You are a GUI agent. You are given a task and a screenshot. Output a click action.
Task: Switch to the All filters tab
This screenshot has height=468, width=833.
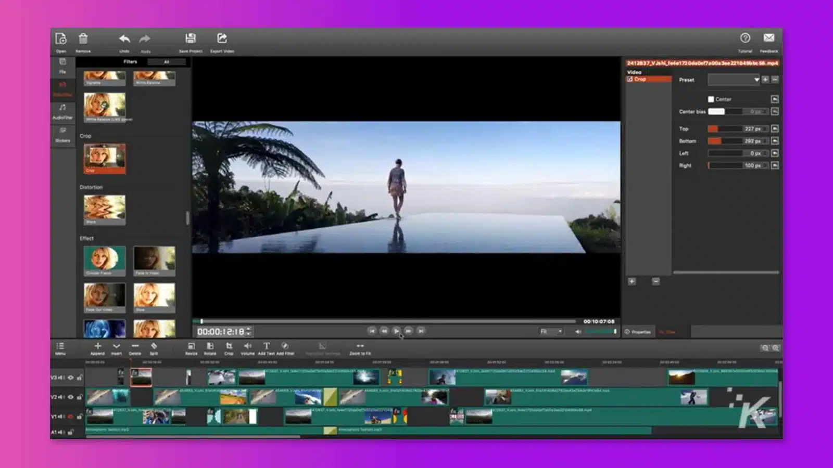tap(167, 61)
